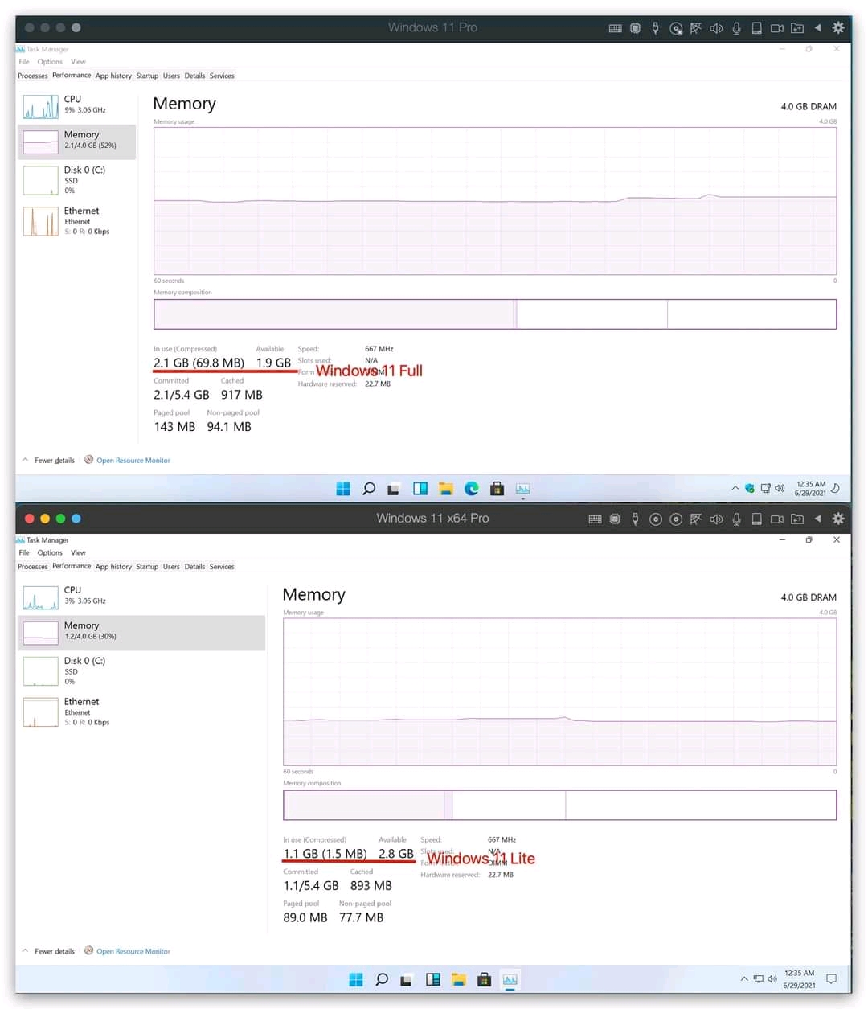The height and width of the screenshot is (1009, 868).
Task: Open Start menu in Windows 11 x64 Pro taskbar
Action: tap(356, 979)
